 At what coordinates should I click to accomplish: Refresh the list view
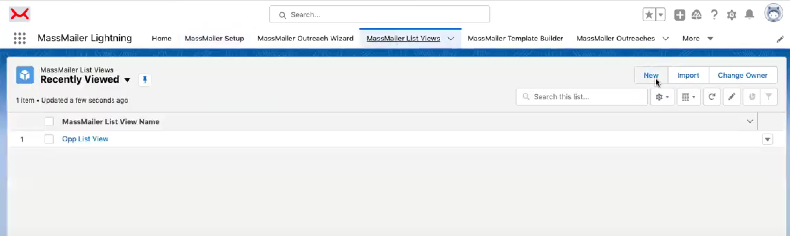click(712, 97)
